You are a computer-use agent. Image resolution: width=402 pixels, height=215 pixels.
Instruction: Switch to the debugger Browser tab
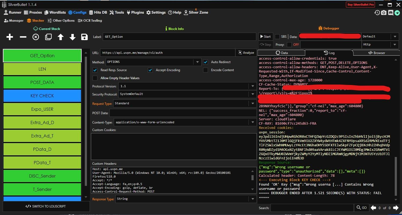click(376, 53)
